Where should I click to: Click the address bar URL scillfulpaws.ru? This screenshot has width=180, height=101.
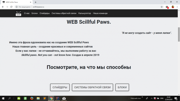tap(38, 7)
